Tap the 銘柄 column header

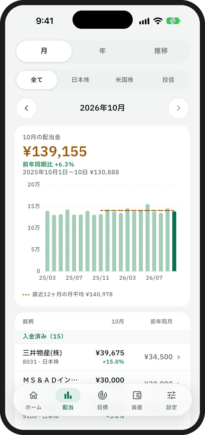pos(28,322)
